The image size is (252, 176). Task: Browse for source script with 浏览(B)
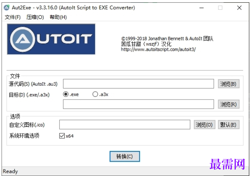pyautogui.click(x=229, y=84)
